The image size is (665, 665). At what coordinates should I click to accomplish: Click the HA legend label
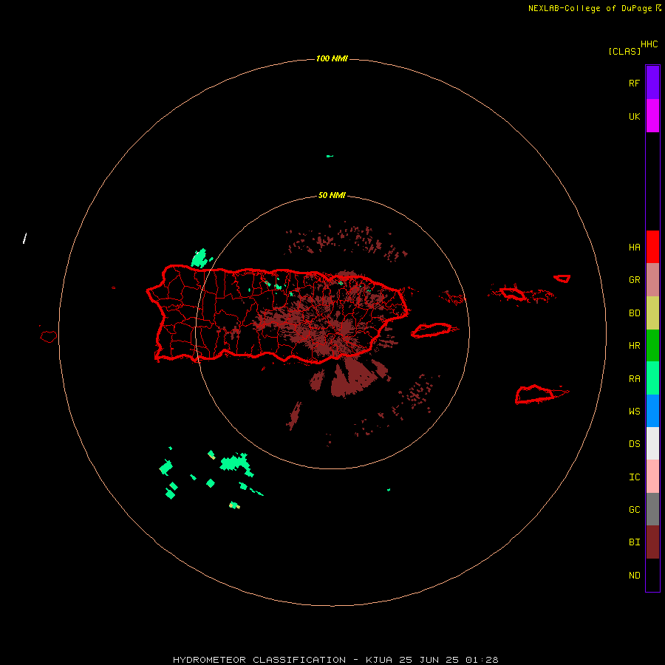(x=634, y=247)
